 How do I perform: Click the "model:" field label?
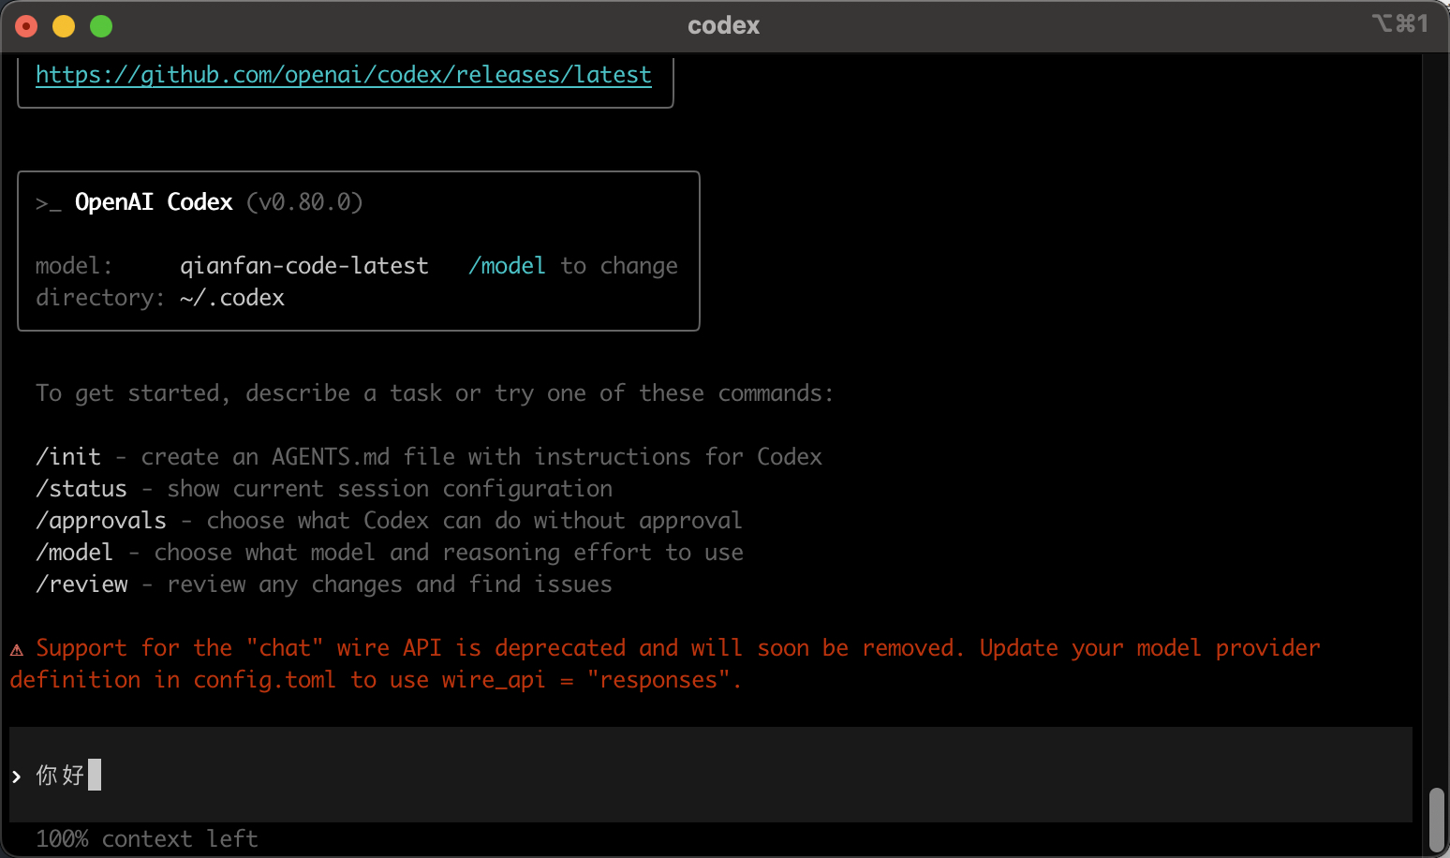pyautogui.click(x=74, y=266)
